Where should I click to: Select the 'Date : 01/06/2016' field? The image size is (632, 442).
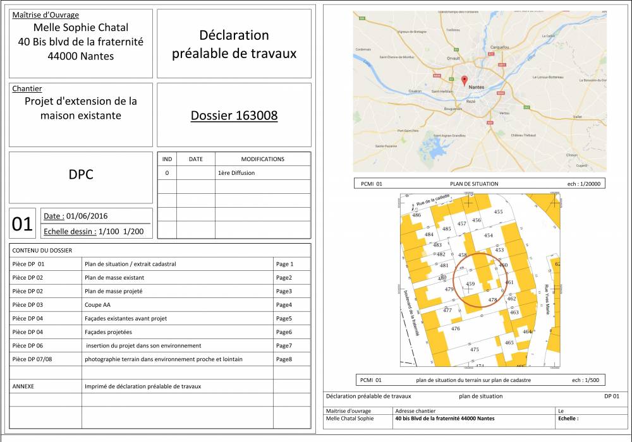pyautogui.click(x=76, y=216)
